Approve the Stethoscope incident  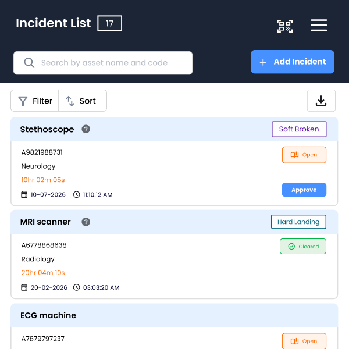304,190
